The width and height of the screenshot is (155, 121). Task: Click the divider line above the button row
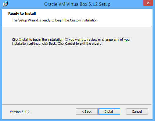[x=77, y=104]
